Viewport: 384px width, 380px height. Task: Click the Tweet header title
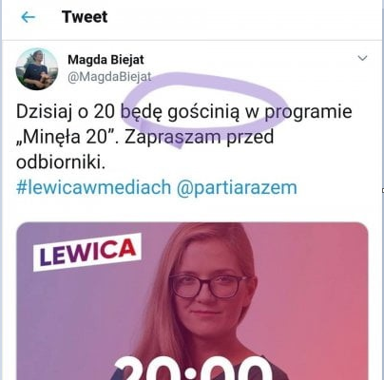[x=85, y=17]
